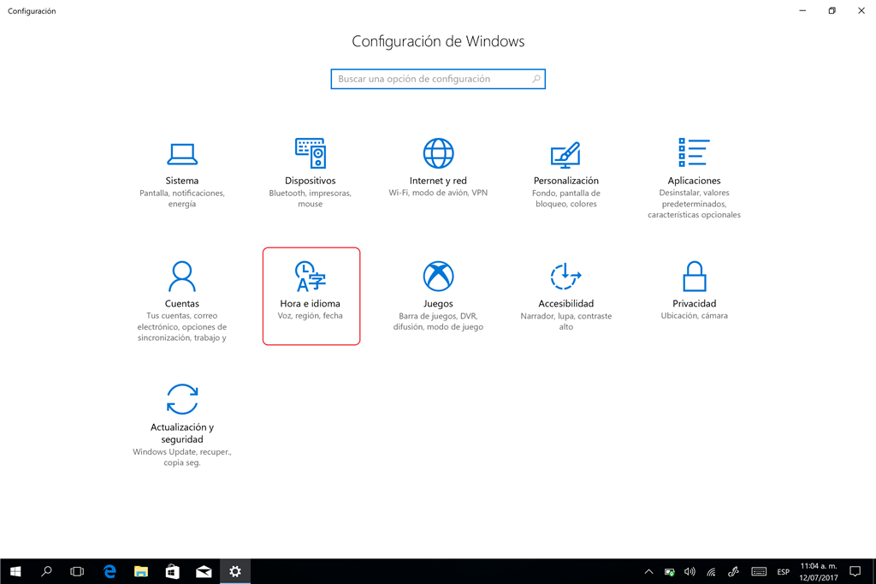Focus the 'Buscar una opción de configuración' search field
The height and width of the screenshot is (584, 876).
coord(438,79)
